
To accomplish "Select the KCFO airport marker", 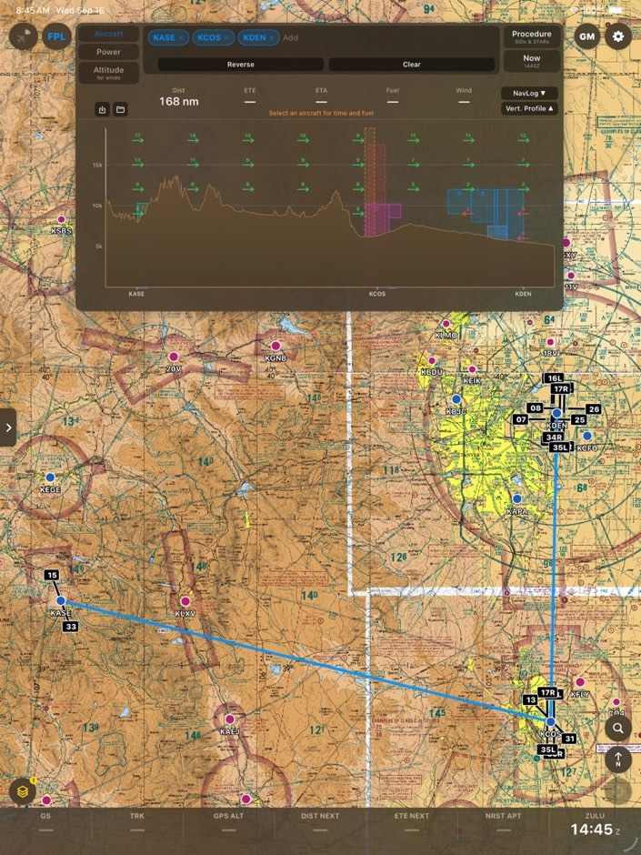I will 587,436.
